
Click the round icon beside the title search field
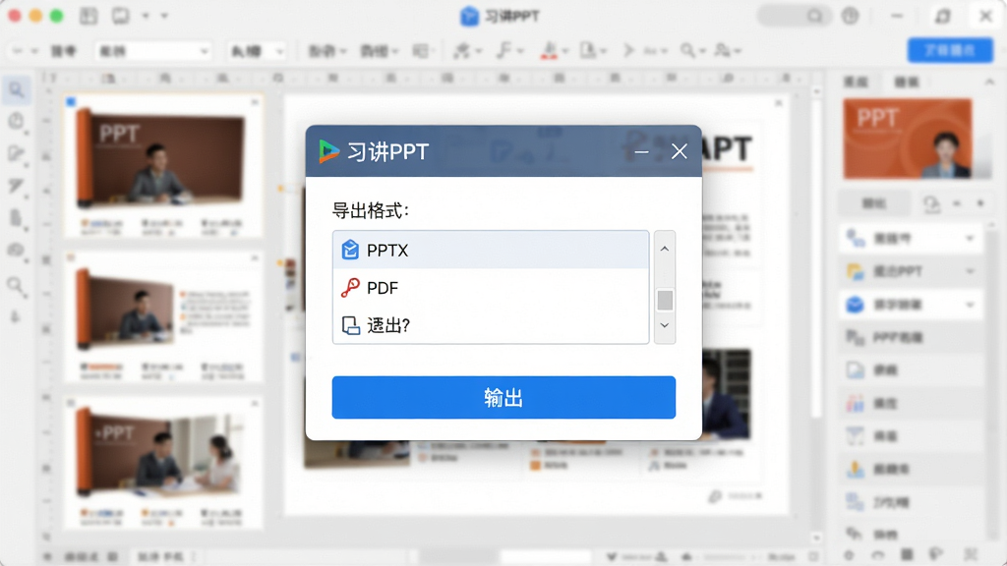point(851,16)
